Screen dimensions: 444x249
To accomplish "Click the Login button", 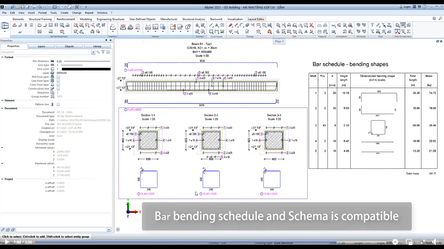I will pos(405,7).
